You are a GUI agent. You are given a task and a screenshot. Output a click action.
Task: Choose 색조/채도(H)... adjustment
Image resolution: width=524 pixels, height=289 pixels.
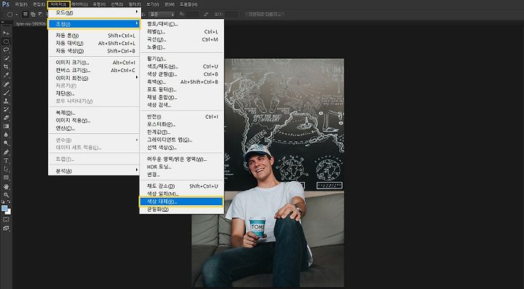[181, 66]
